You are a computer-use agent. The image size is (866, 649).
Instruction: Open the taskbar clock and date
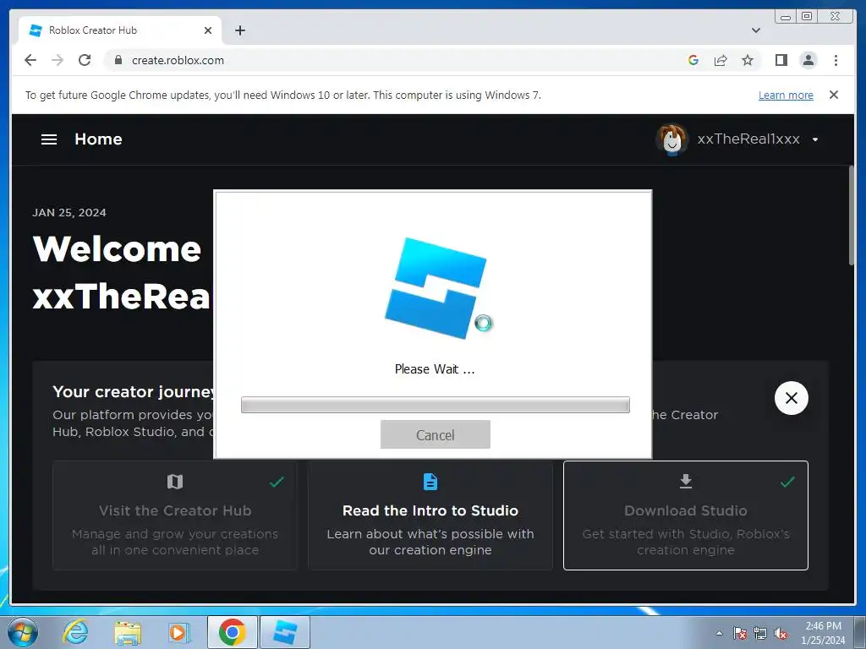tap(823, 633)
